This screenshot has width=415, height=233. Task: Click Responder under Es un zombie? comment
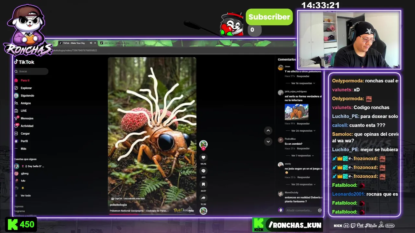[x=303, y=149]
